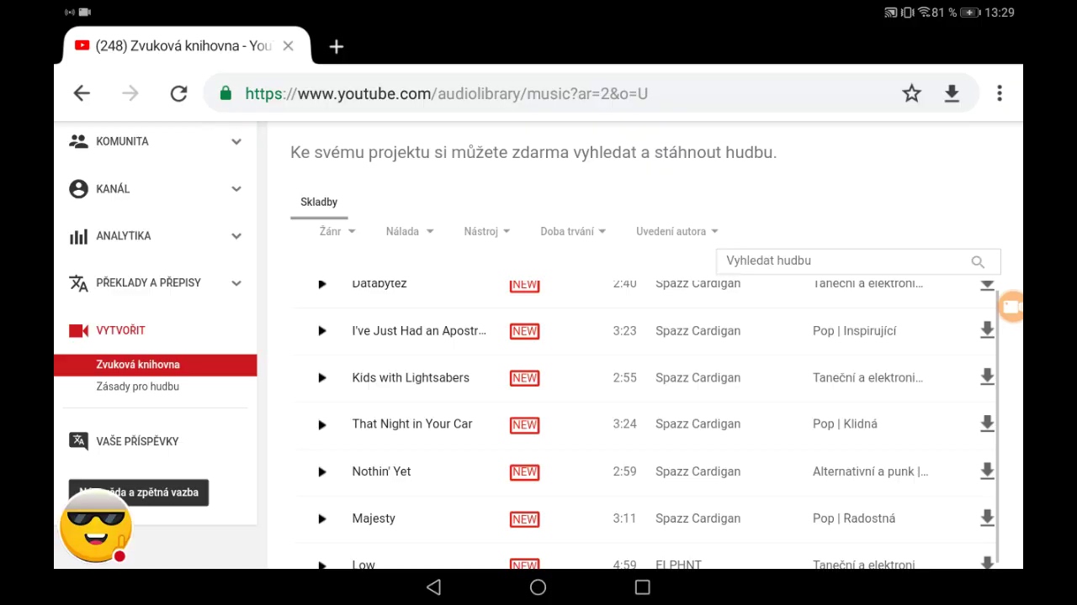The width and height of the screenshot is (1077, 605).
Task: Close the Zvuková knihovna tab
Action: tap(288, 45)
